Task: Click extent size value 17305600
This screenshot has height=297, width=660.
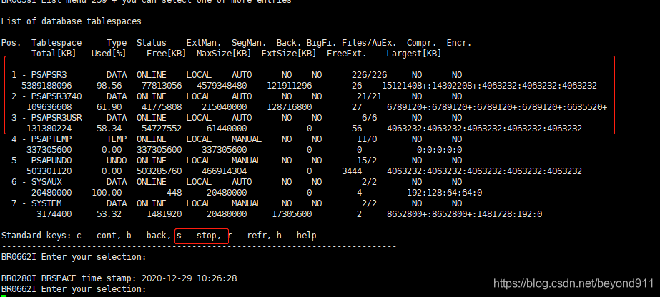Action: [x=292, y=214]
